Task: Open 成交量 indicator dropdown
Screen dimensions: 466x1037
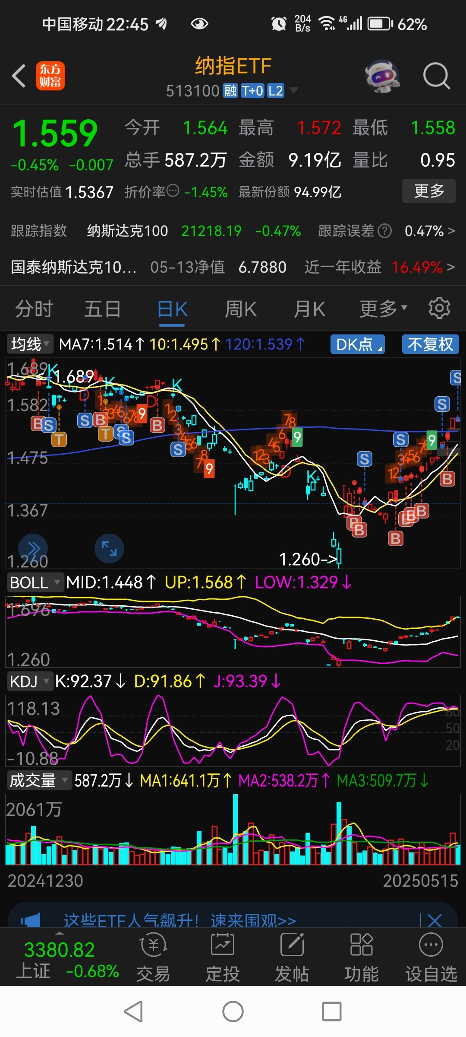Action: pyautogui.click(x=39, y=780)
